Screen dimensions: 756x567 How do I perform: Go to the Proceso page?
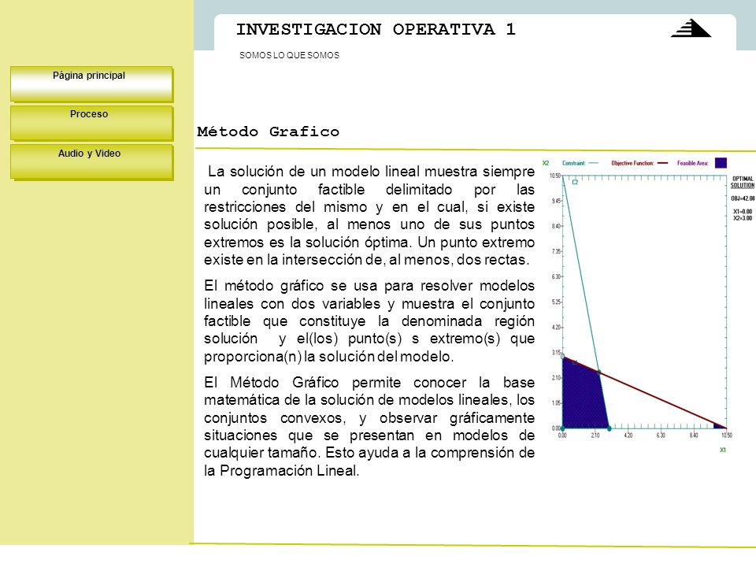pos(91,123)
